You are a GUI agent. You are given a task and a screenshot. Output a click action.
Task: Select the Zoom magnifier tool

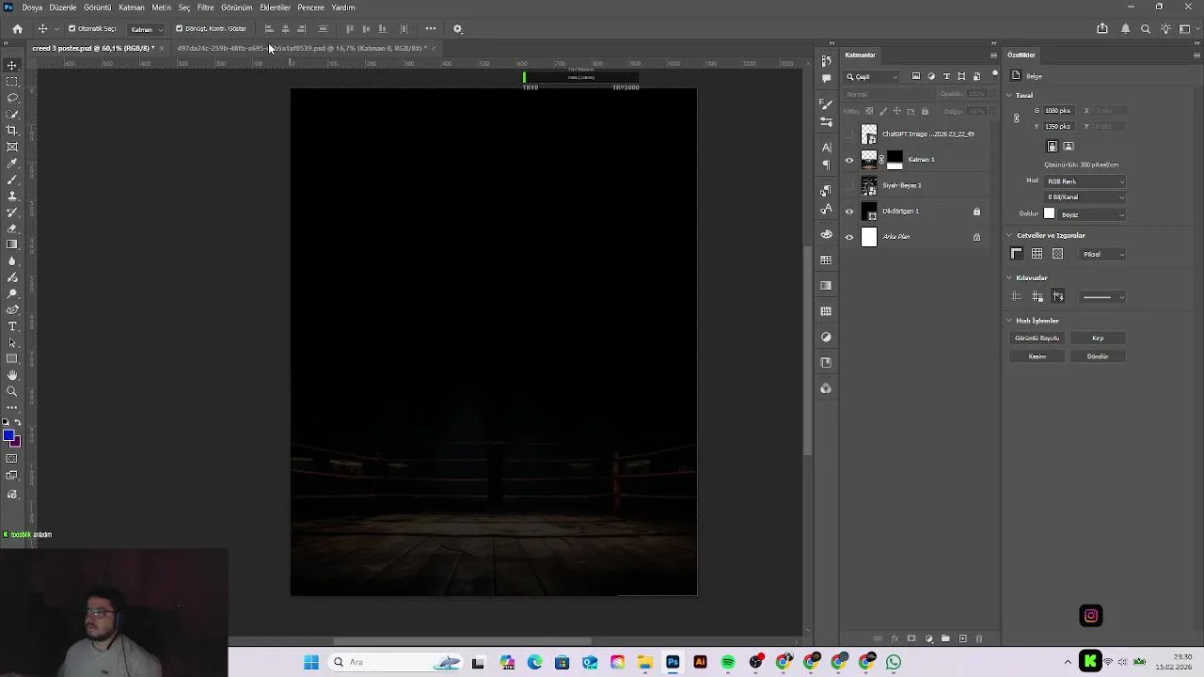(12, 391)
